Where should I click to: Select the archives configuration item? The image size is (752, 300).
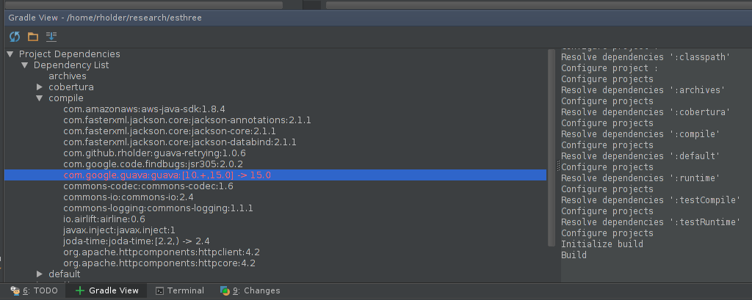pos(68,76)
